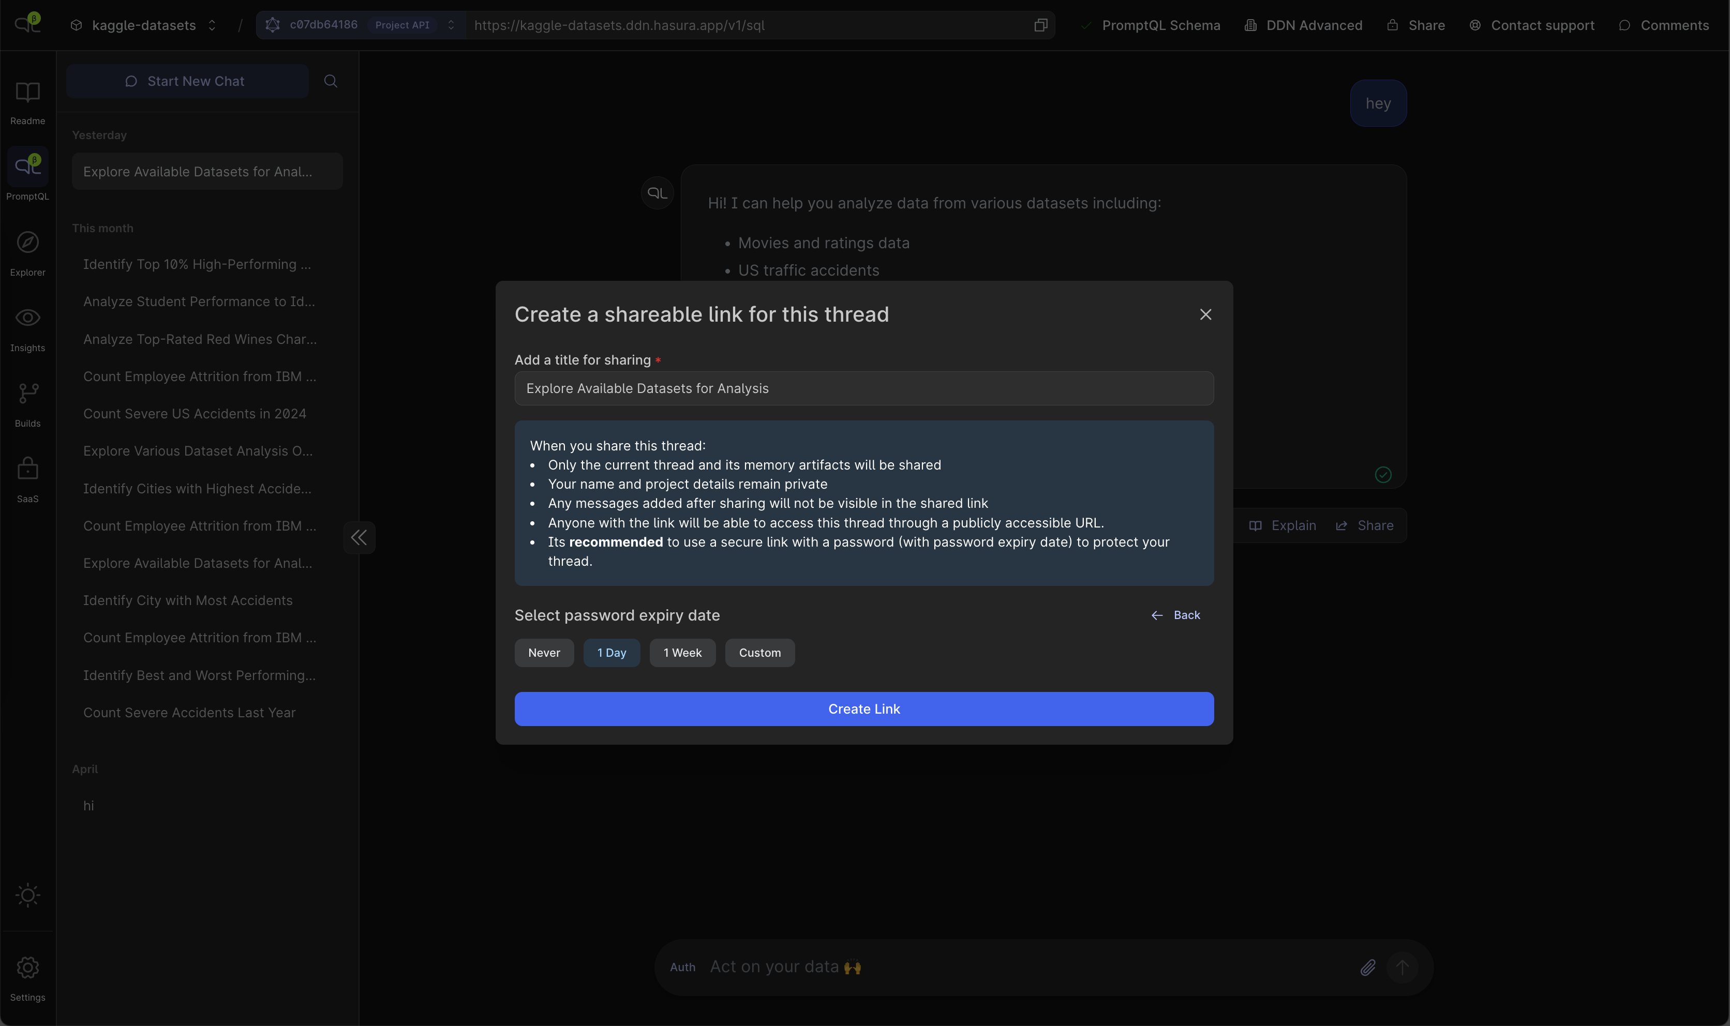Open 'Count Severe Accidents Last Year' chat
Viewport: 1730px width, 1026px height.
pyautogui.click(x=207, y=712)
